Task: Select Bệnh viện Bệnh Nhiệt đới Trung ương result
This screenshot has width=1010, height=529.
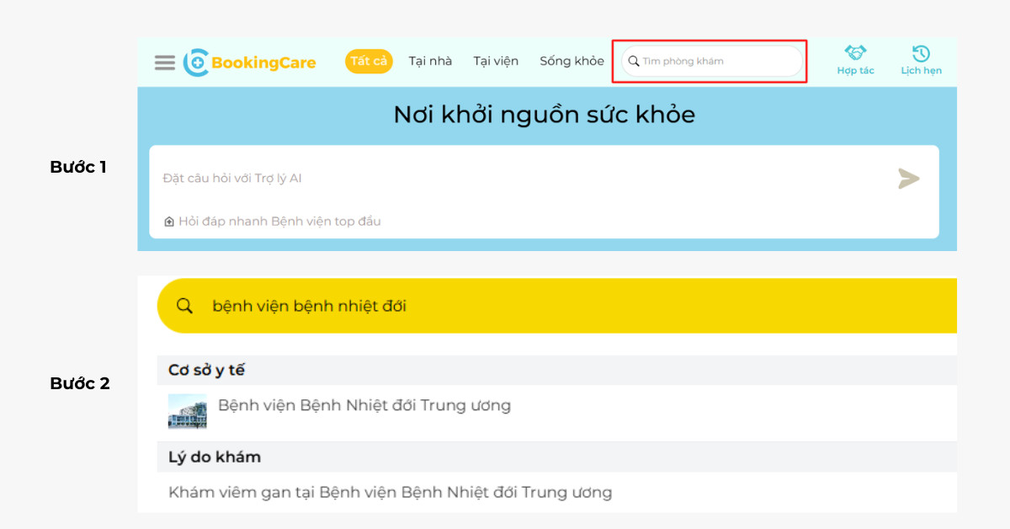Action: (364, 406)
